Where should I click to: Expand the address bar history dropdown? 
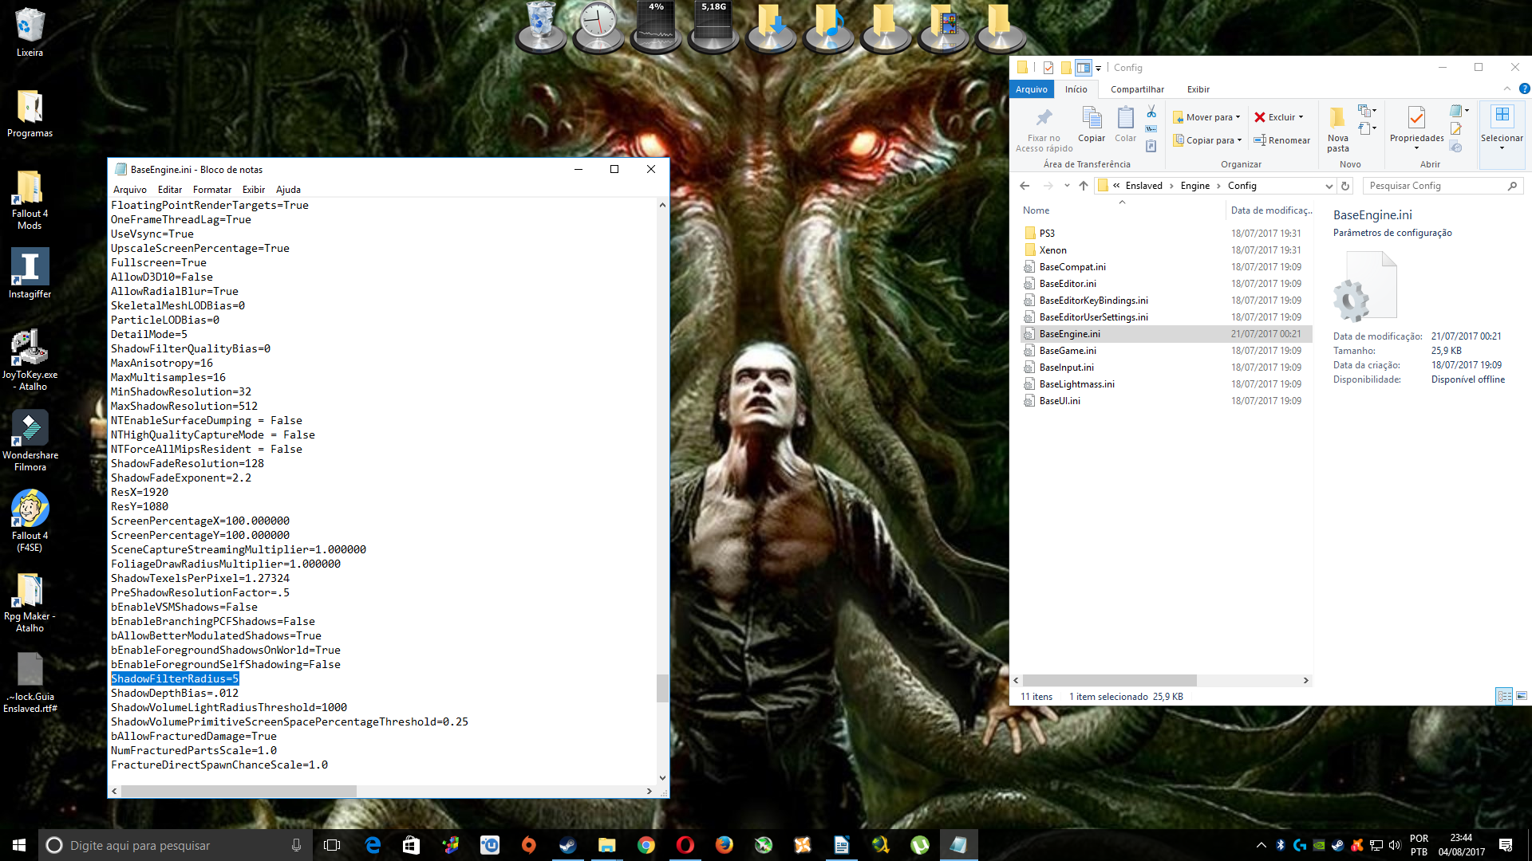1329,186
